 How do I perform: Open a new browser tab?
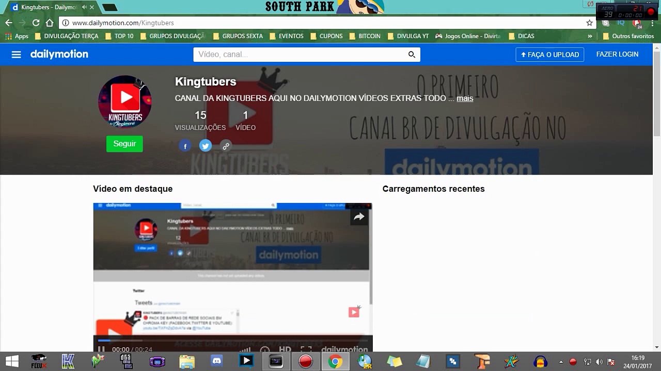point(109,8)
